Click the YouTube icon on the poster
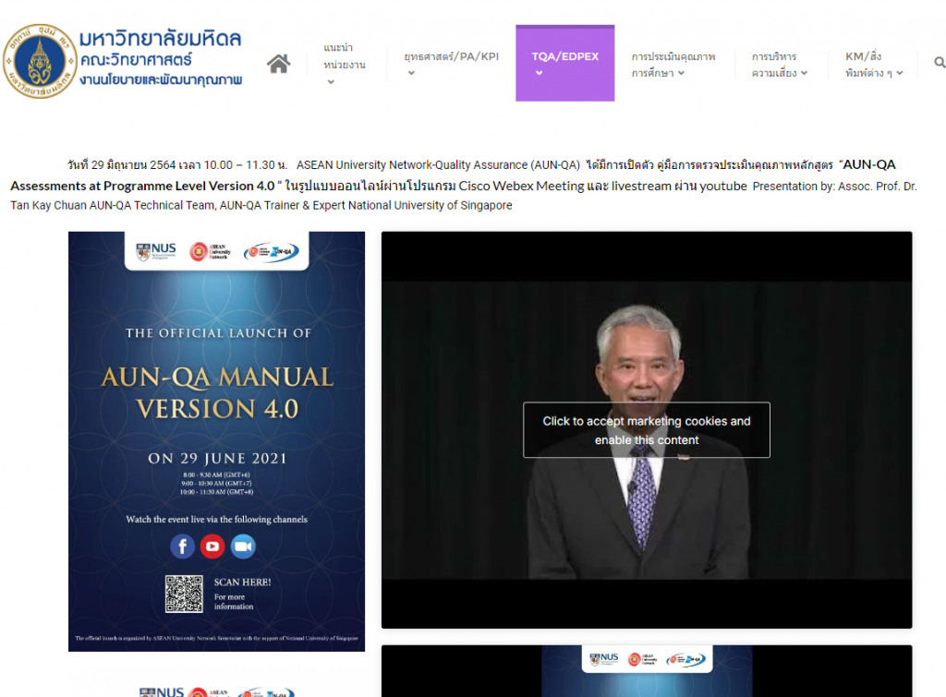The height and width of the screenshot is (697, 946). [x=212, y=546]
